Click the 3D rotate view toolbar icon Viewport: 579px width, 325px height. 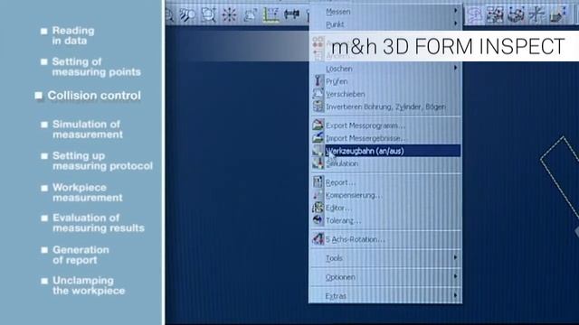(250, 15)
